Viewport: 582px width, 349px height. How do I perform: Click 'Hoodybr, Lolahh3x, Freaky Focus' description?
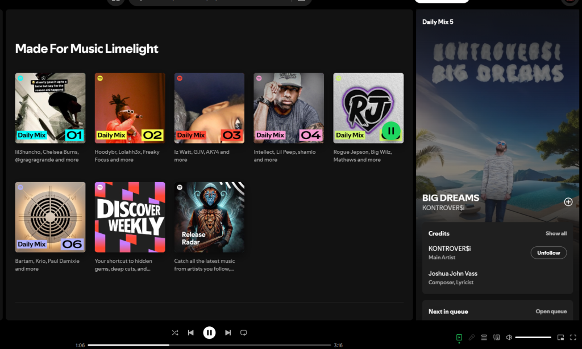point(127,155)
